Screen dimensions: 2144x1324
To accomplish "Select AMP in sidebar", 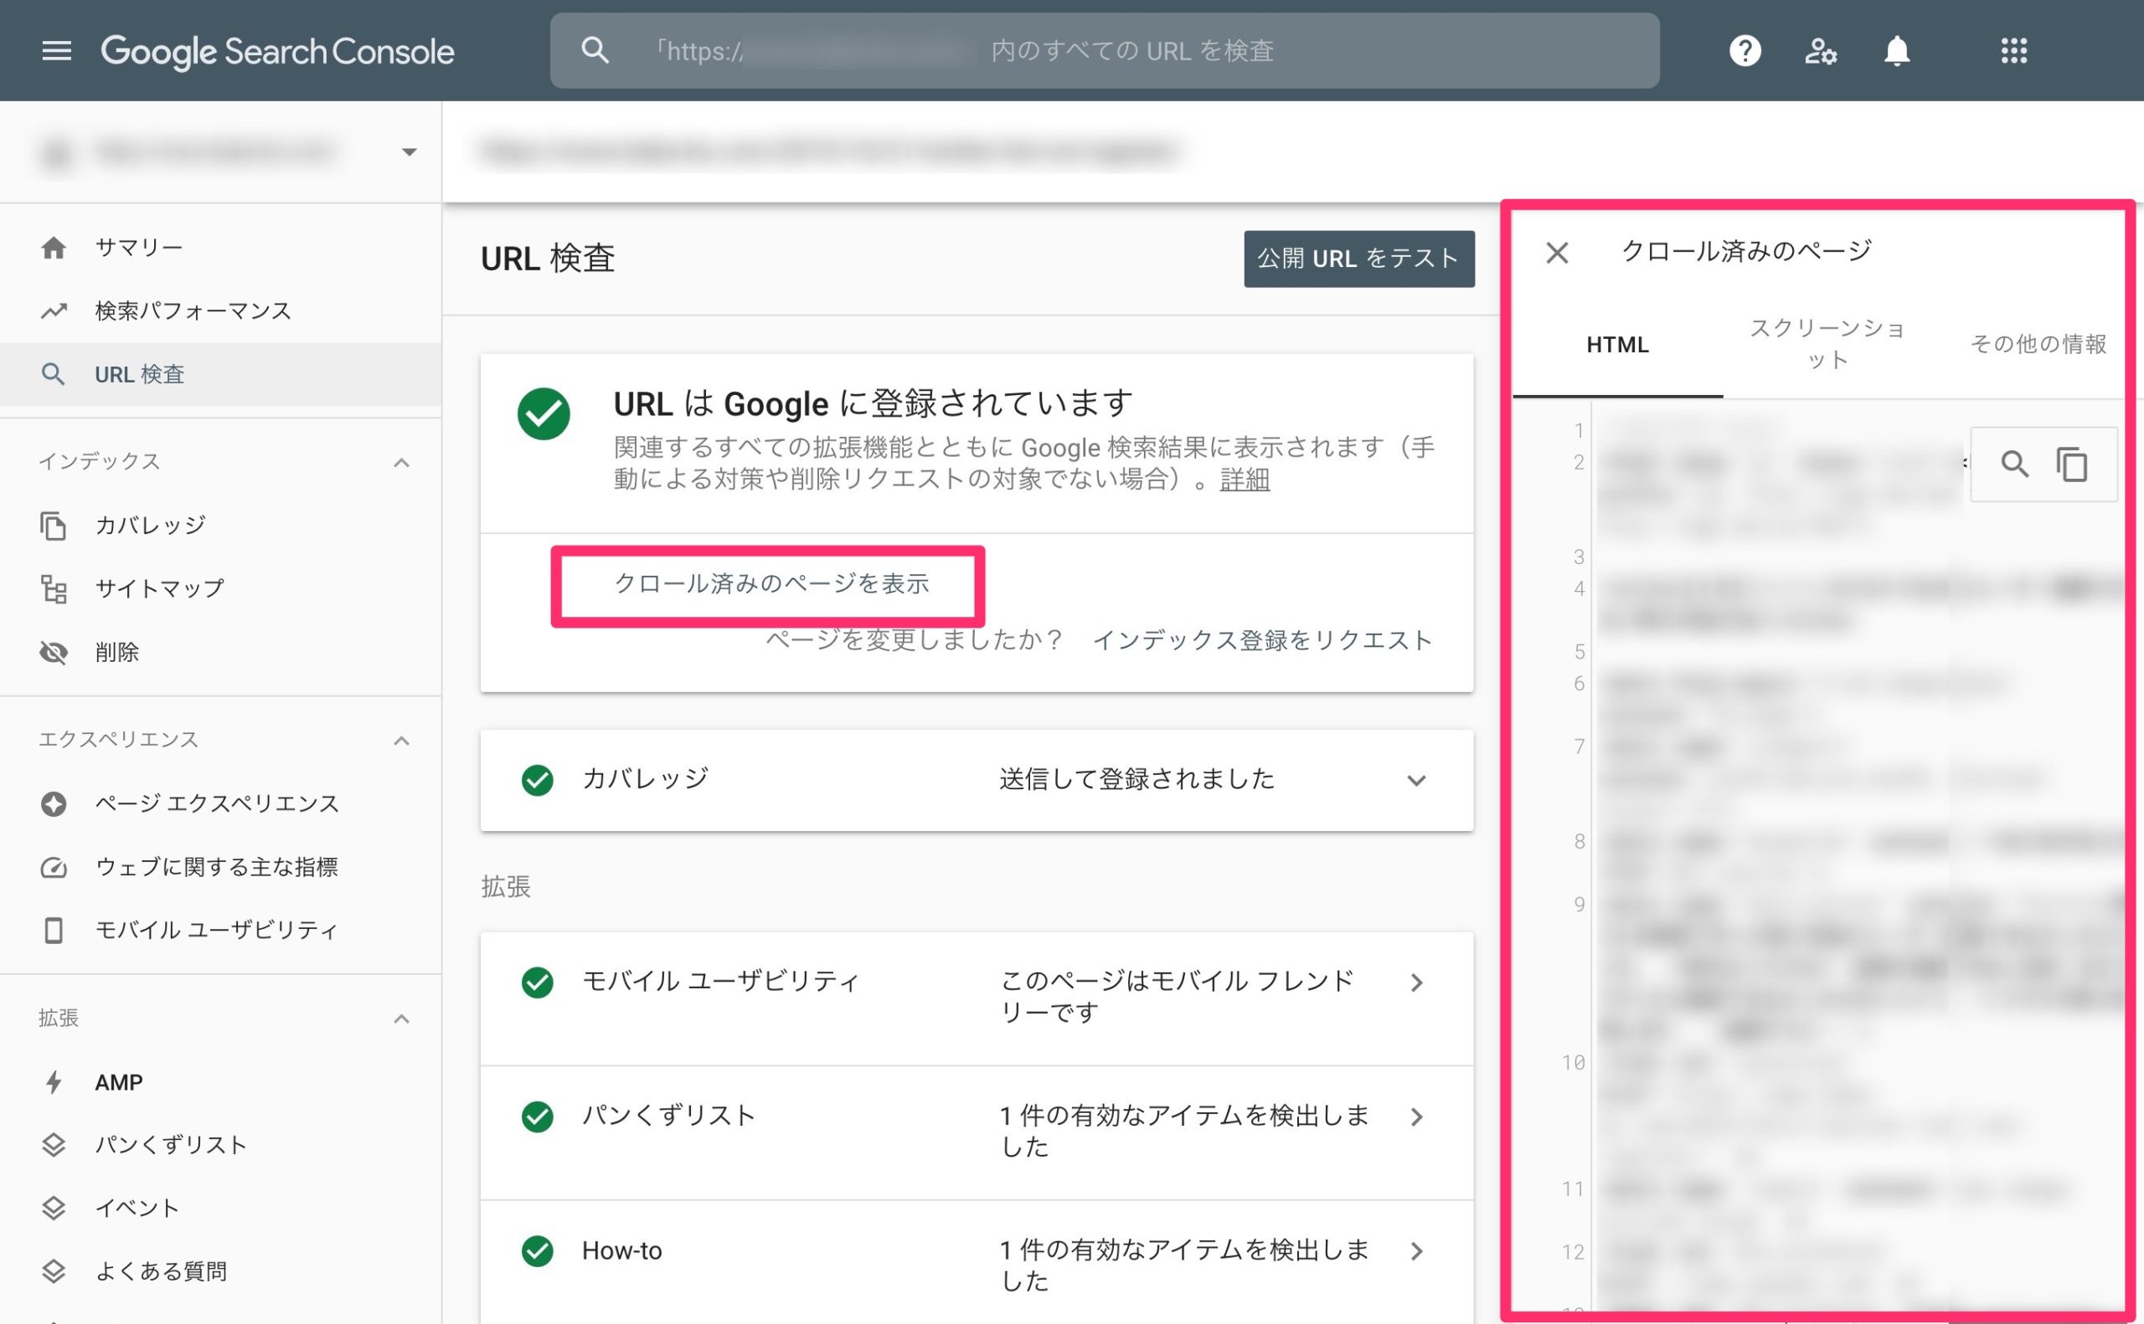I will (x=221, y=1082).
